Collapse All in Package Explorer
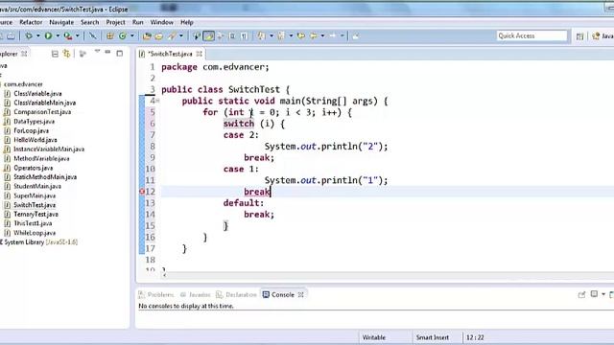Screen dimensions: 614x345 point(55,54)
